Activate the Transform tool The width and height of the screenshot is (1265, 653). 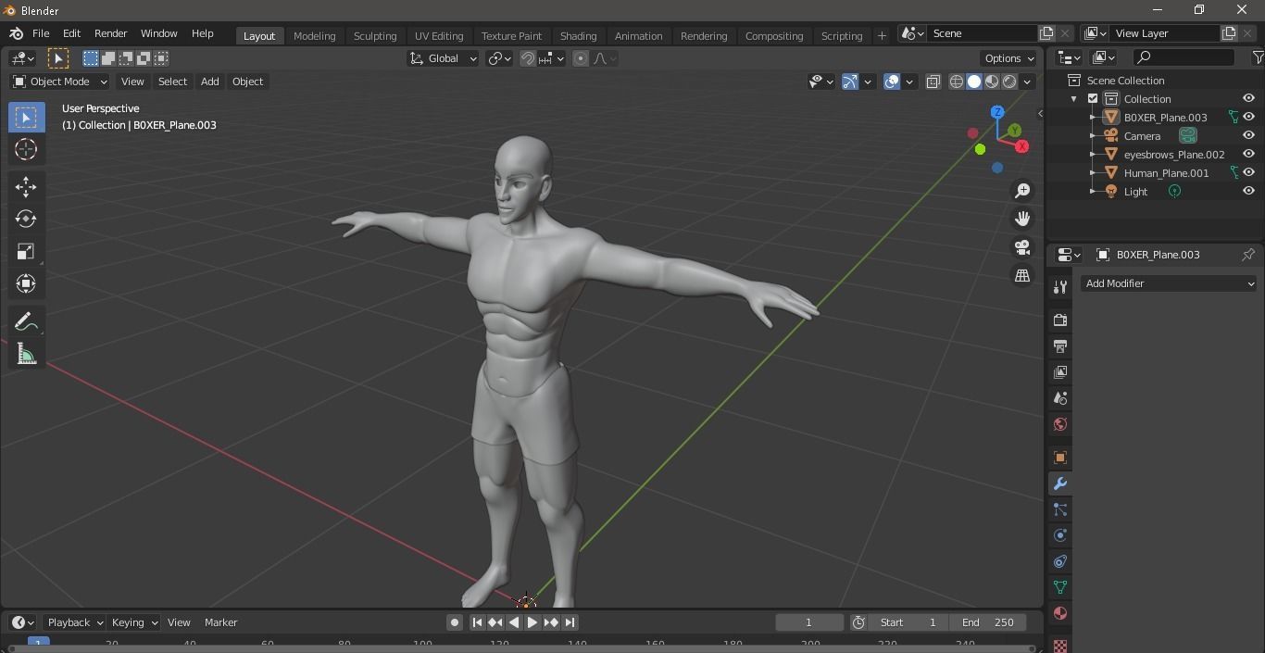point(26,283)
